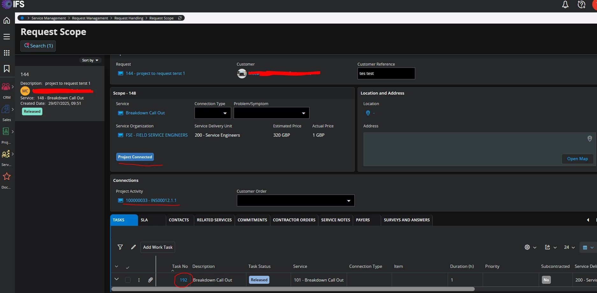Open the Service module icon

[x=6, y=154]
